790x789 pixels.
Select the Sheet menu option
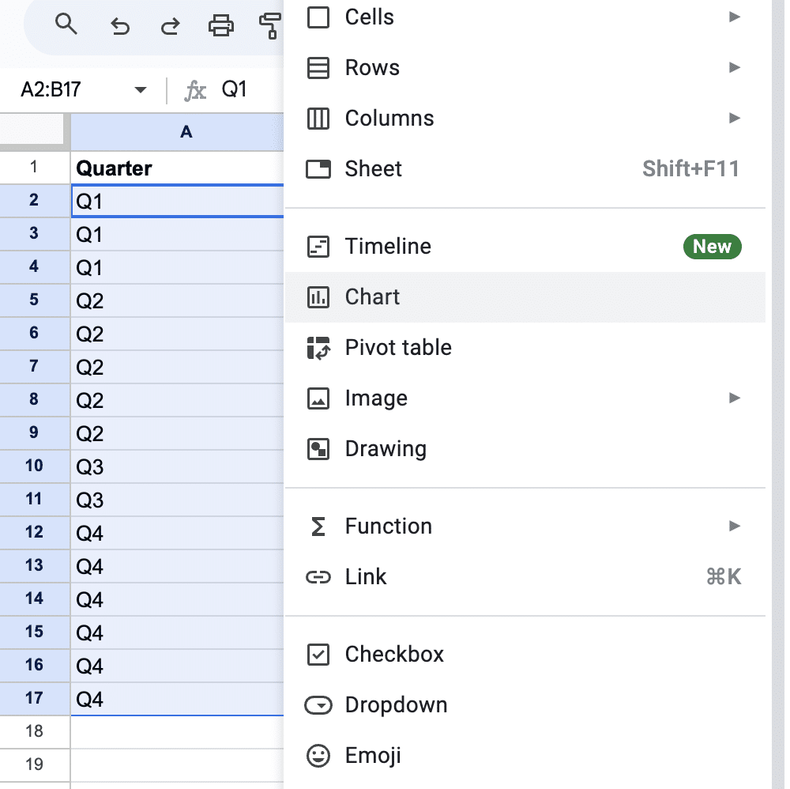tap(373, 169)
